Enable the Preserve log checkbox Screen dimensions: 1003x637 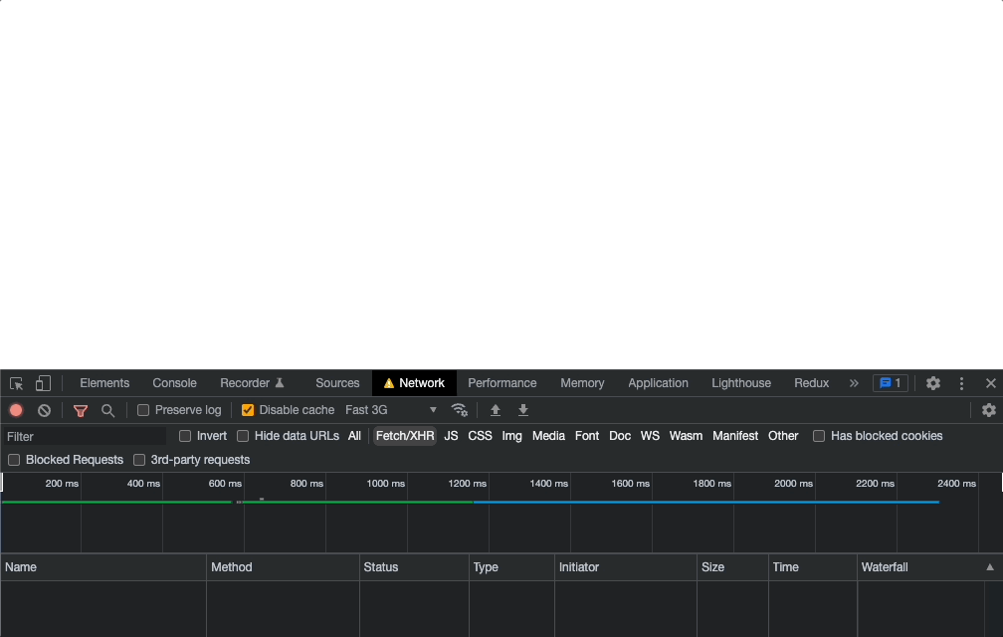143,410
